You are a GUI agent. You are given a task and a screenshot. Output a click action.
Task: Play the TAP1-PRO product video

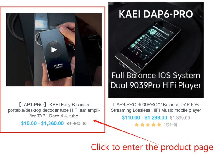tap(54, 50)
